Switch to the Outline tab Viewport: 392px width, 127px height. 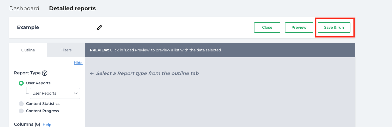(28, 50)
